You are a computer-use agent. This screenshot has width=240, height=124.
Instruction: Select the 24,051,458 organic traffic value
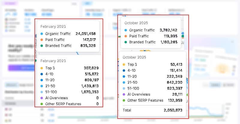pos(85,34)
